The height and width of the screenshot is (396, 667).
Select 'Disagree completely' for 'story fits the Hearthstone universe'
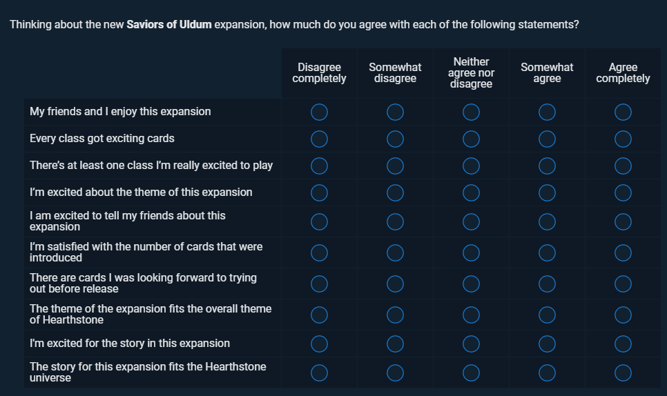tap(319, 373)
